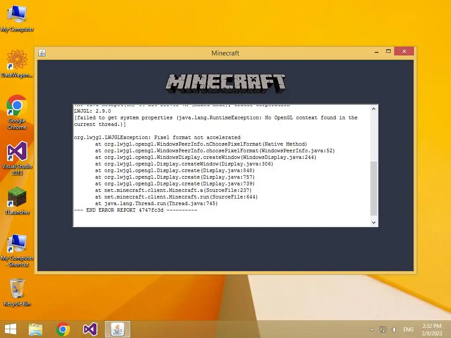The image size is (451, 338).
Task: Click the ENG language indicator
Action: click(408, 329)
